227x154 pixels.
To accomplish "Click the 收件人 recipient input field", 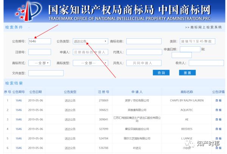I will coord(206,63).
